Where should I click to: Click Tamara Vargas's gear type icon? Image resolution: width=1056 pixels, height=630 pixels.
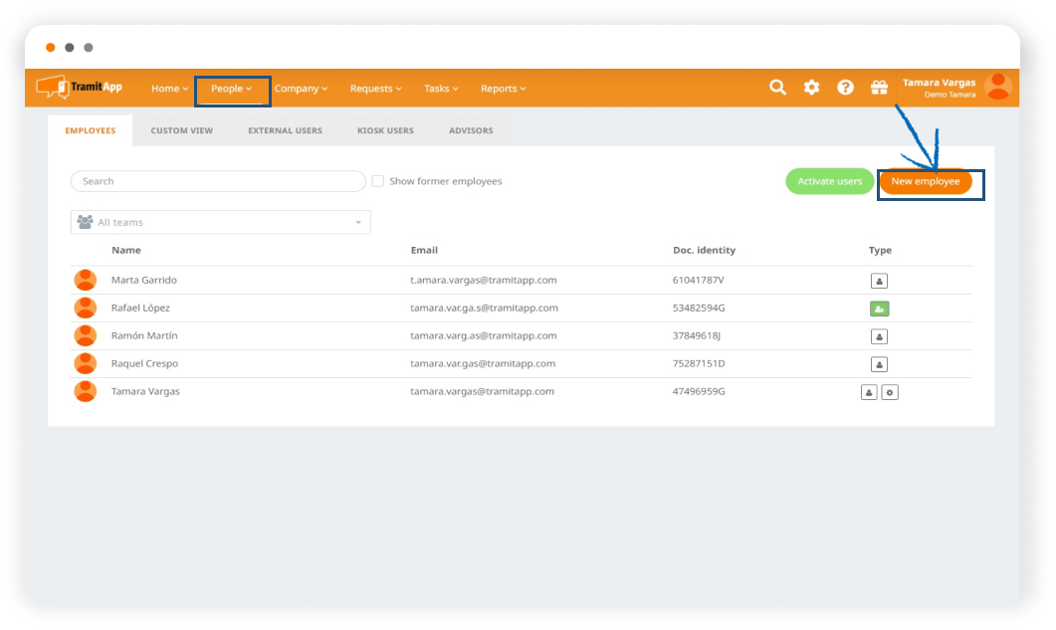pos(890,392)
